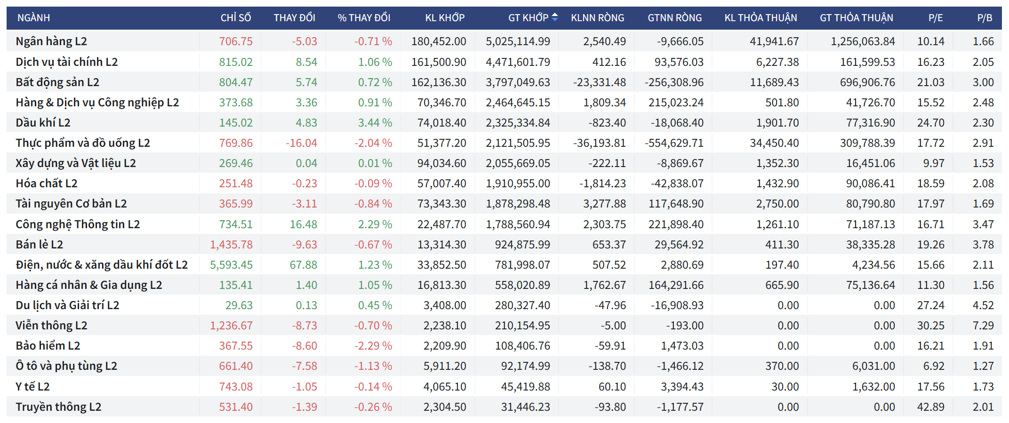Sort table by KLNN RÒNG header
The height and width of the screenshot is (423, 1009).
[x=597, y=18]
